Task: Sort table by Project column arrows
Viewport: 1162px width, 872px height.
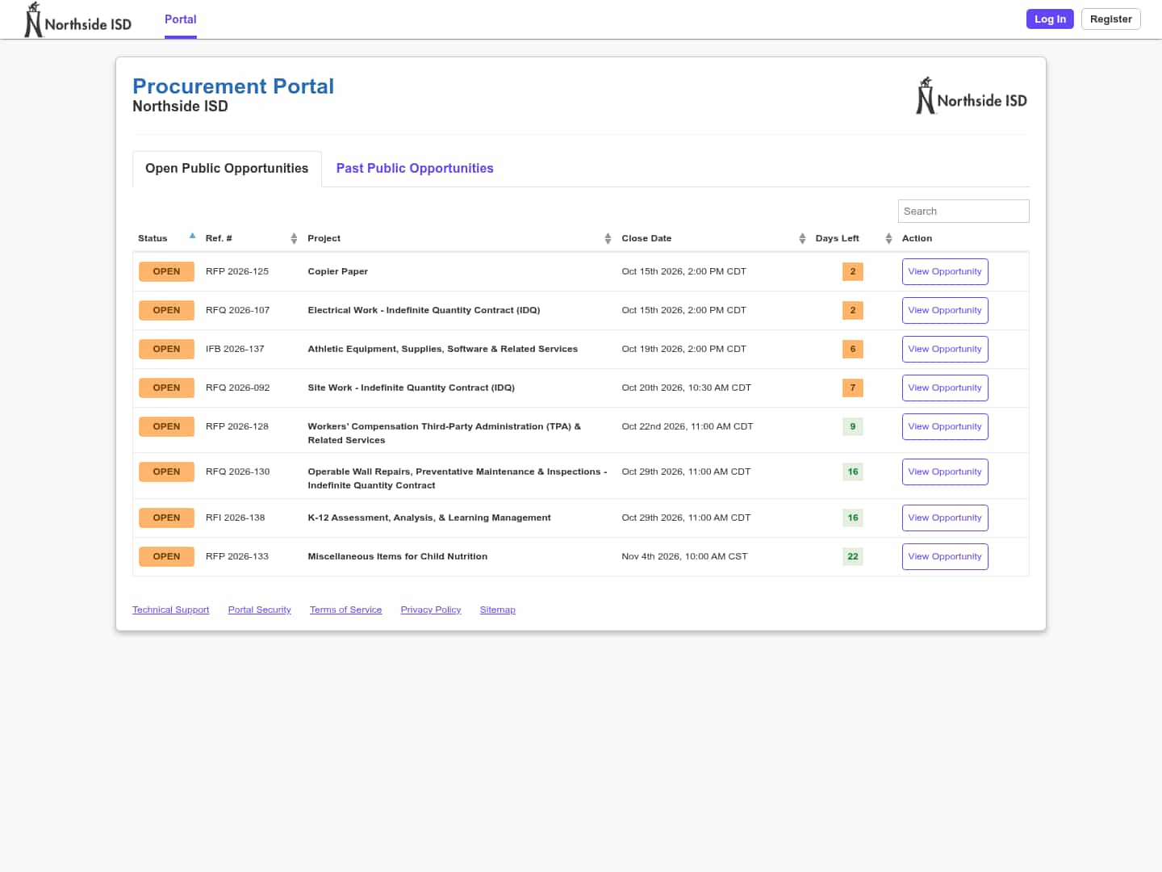Action: (x=608, y=238)
